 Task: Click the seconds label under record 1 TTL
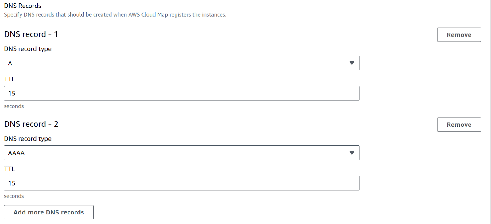click(x=14, y=106)
